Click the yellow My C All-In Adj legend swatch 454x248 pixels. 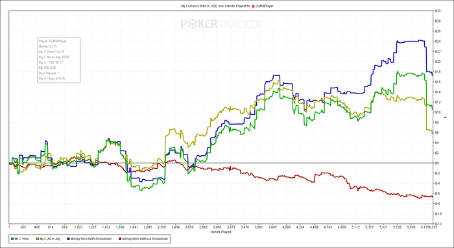pyautogui.click(x=37, y=239)
